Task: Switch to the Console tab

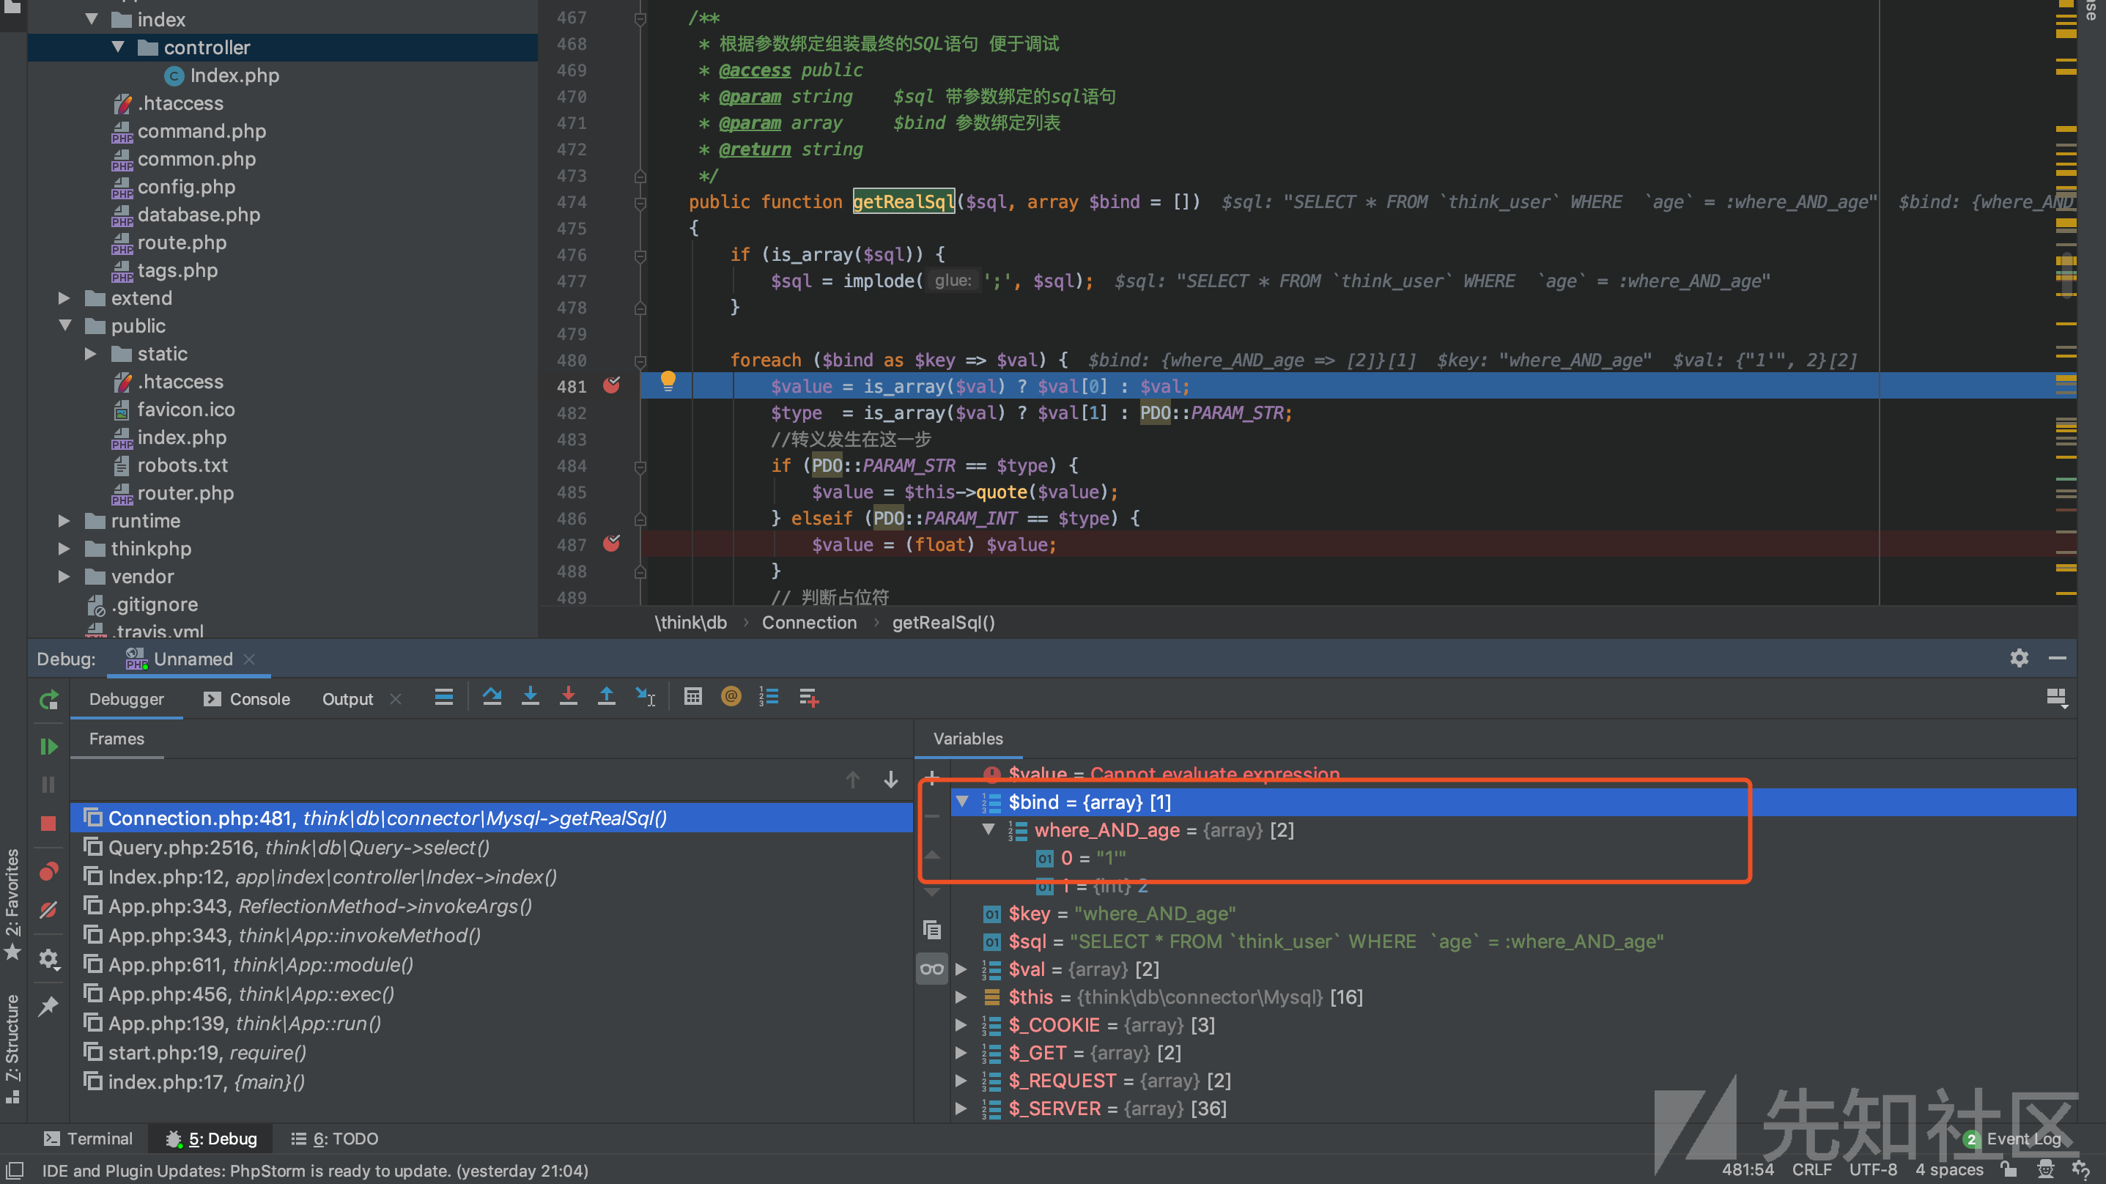Action: pos(247,699)
